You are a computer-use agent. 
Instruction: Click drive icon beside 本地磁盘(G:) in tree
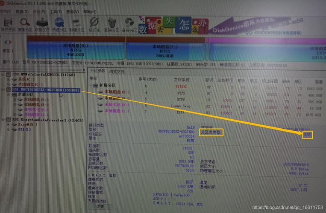tap(15, 84)
